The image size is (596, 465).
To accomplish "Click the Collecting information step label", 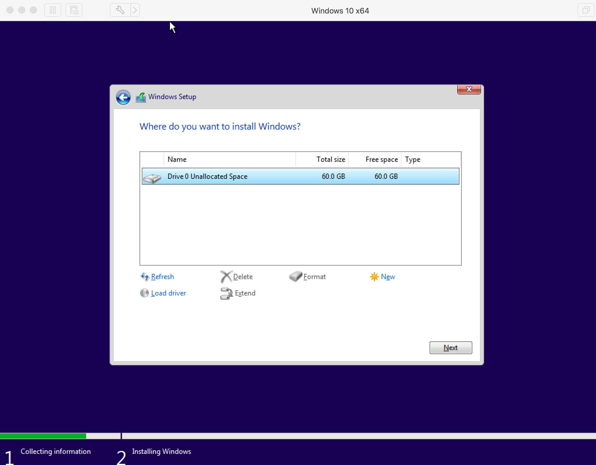I will (56, 452).
